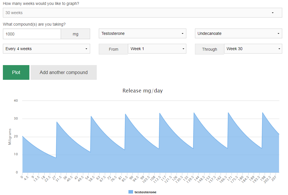Open the Testosterone compound dropdown
288x195 pixels.
tap(142, 33)
